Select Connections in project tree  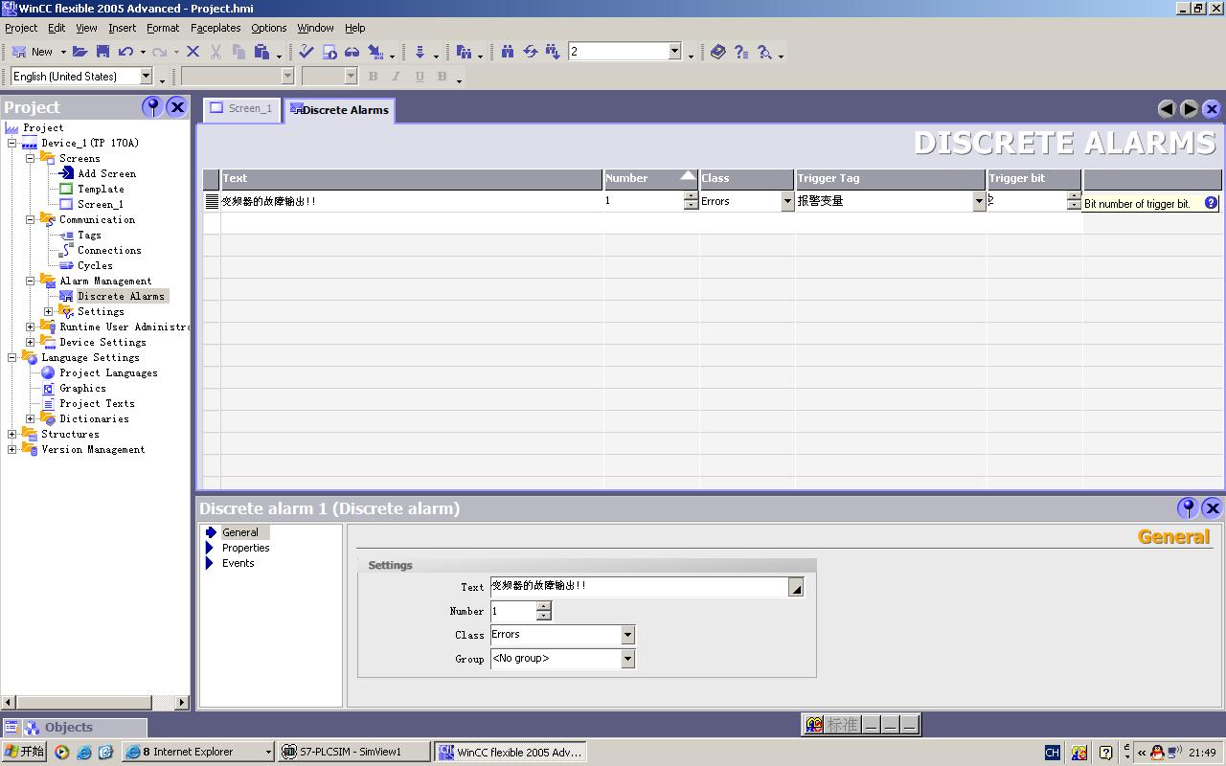109,250
